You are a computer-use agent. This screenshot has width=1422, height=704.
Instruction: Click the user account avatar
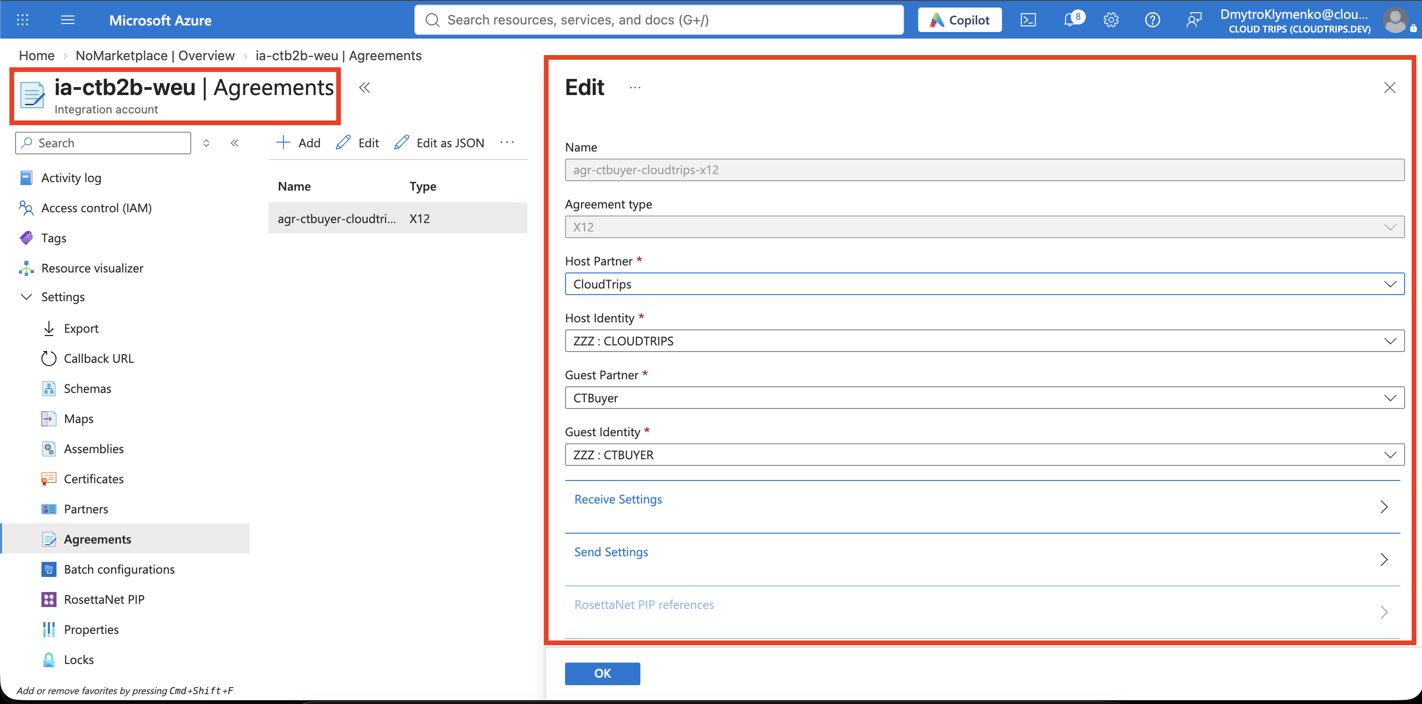(1394, 20)
